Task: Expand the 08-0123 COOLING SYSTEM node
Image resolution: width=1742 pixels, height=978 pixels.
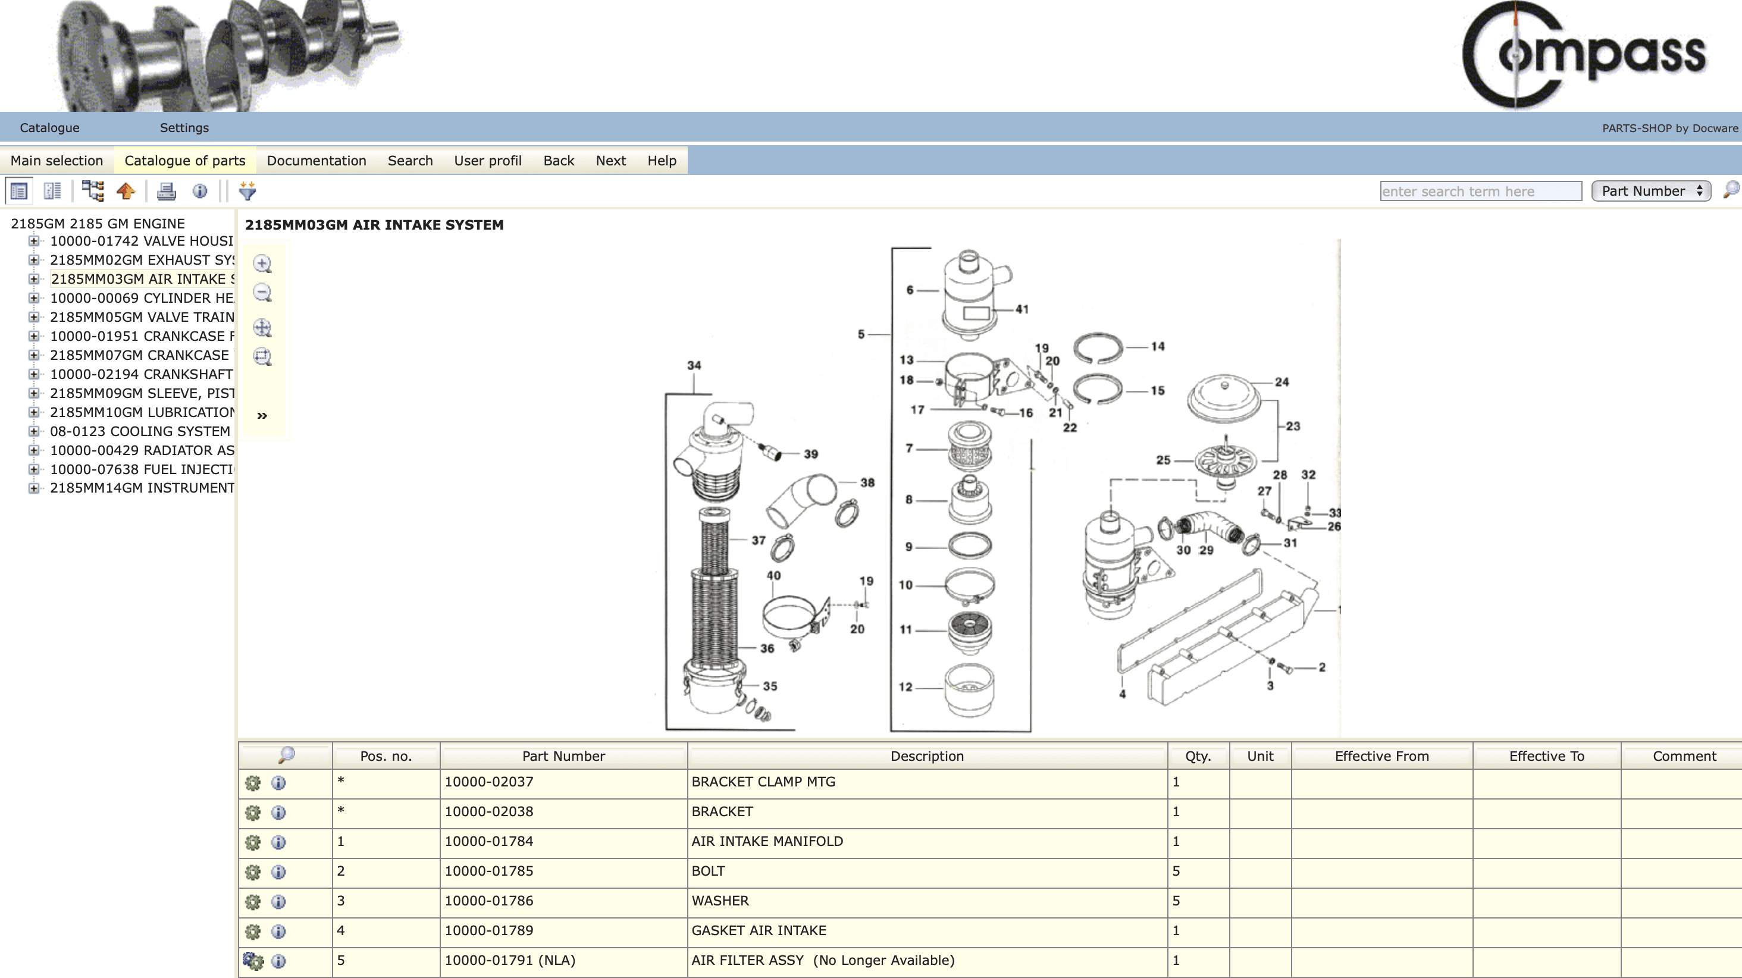Action: pos(34,431)
